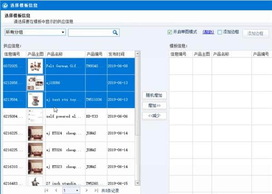The height and width of the screenshot is (194, 272).
Task: Go to previous page of records
Action: click(56, 190)
